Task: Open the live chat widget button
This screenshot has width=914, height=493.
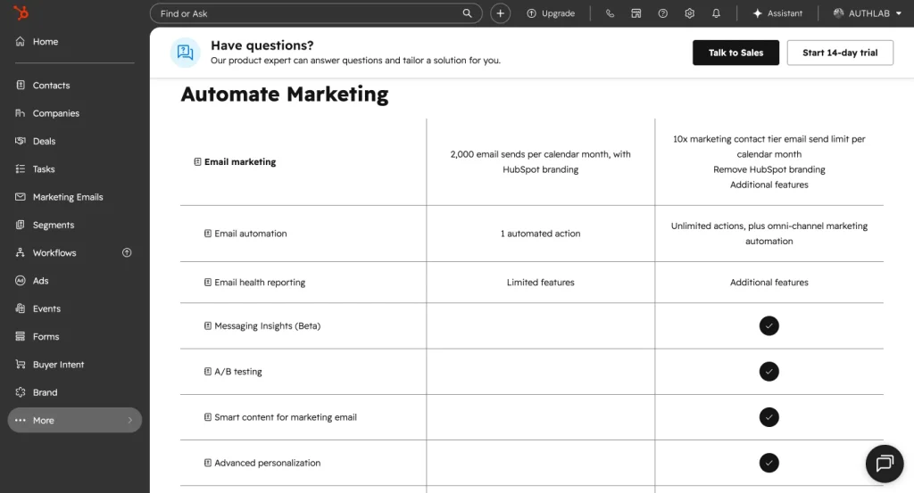Action: [x=885, y=464]
